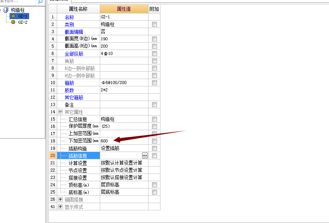
Task: Toggle the 类别 additional checkbox
Action: tap(154, 24)
